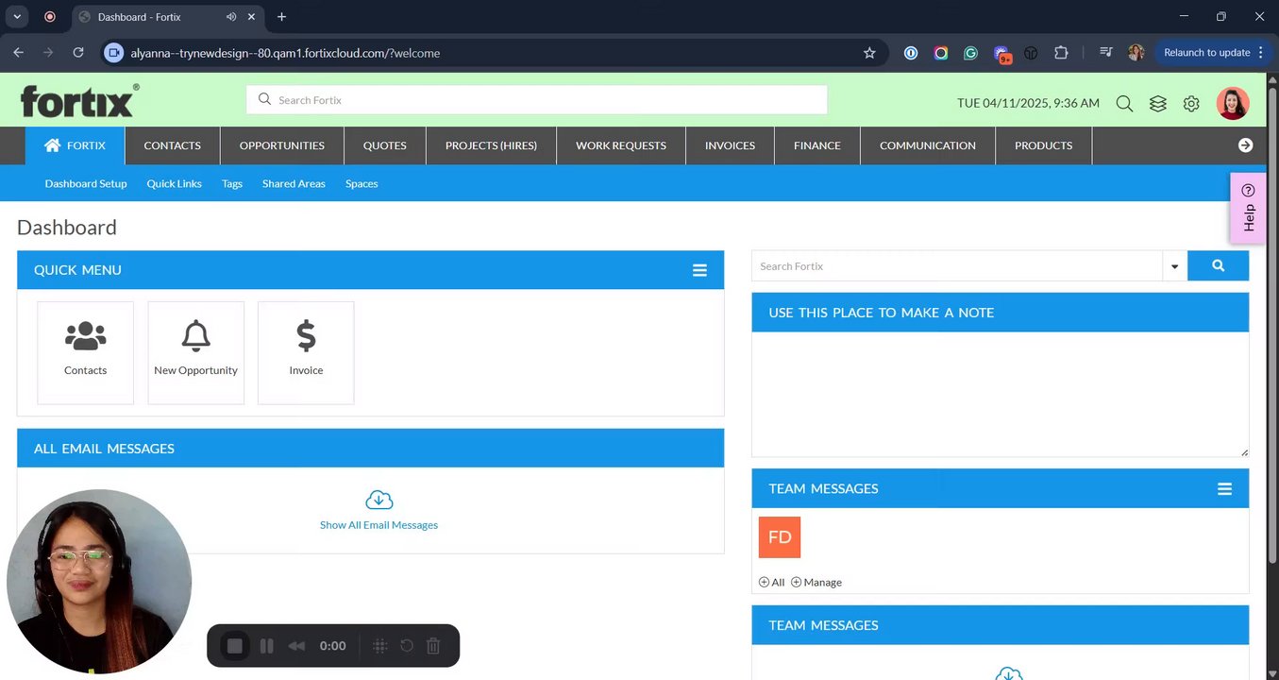Open the New Opportunity bell tile
The image size is (1279, 680).
pos(196,352)
